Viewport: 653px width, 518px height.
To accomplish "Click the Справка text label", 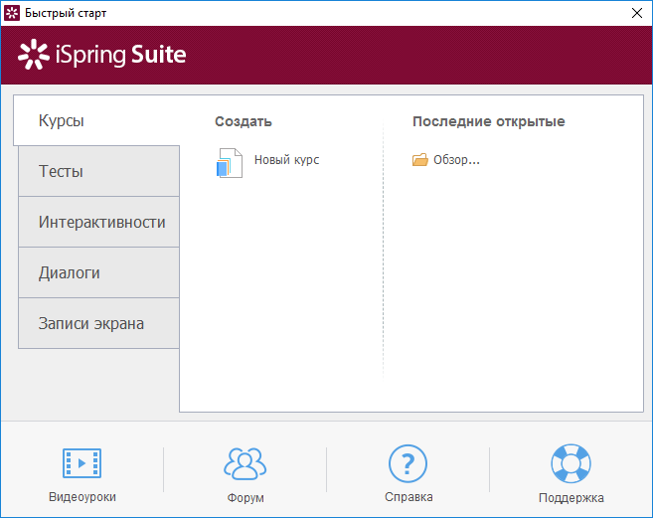I will point(408,497).
